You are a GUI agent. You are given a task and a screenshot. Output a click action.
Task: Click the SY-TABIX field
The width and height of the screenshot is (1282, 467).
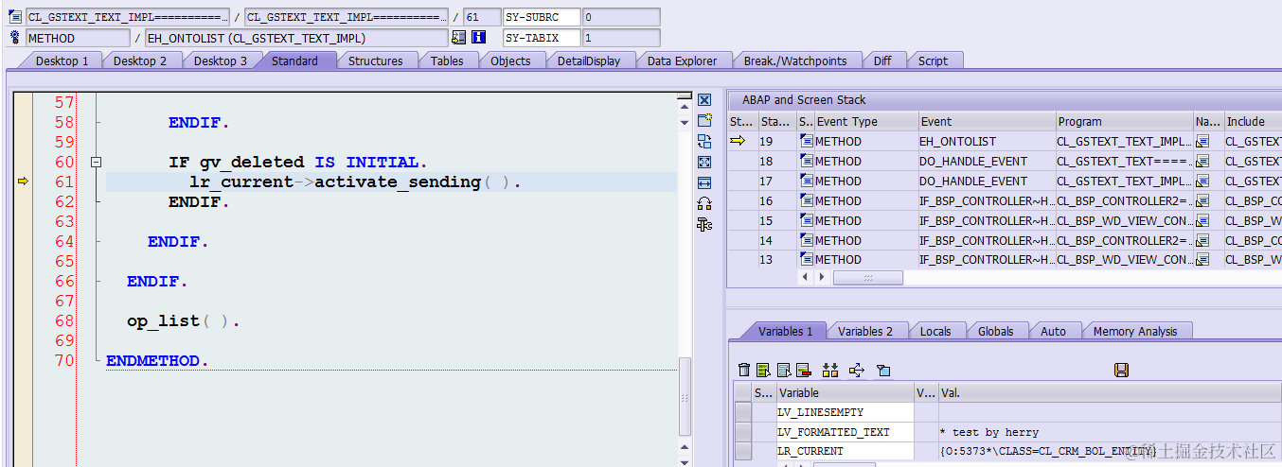(542, 38)
